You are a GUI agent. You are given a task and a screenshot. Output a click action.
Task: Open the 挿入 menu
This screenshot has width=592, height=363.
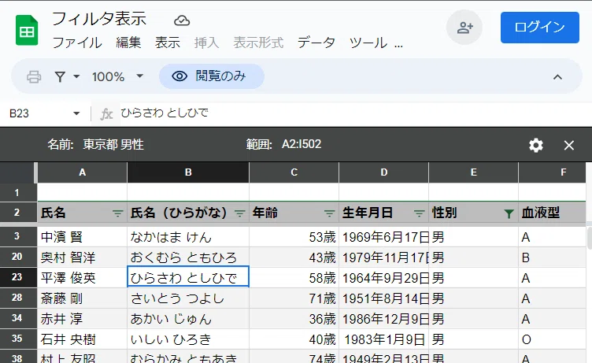coord(206,43)
